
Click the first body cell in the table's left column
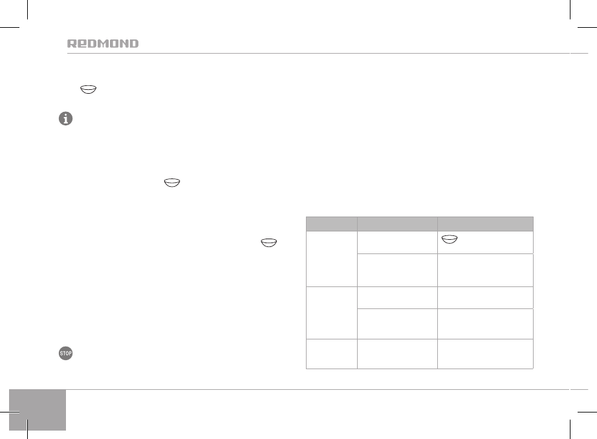(331, 259)
